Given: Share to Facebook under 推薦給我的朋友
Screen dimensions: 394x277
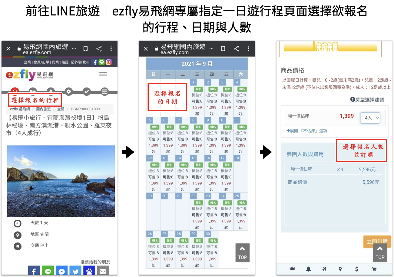Looking at the screenshot, I should pyautogui.click(x=34, y=271).
